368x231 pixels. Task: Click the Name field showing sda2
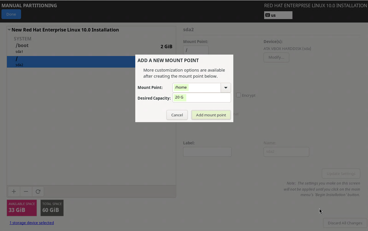(x=286, y=152)
